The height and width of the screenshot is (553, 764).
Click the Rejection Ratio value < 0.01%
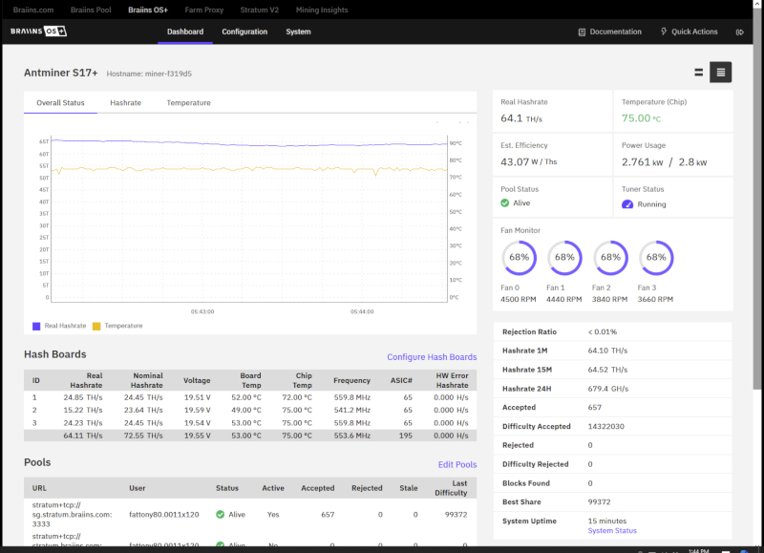pyautogui.click(x=603, y=331)
